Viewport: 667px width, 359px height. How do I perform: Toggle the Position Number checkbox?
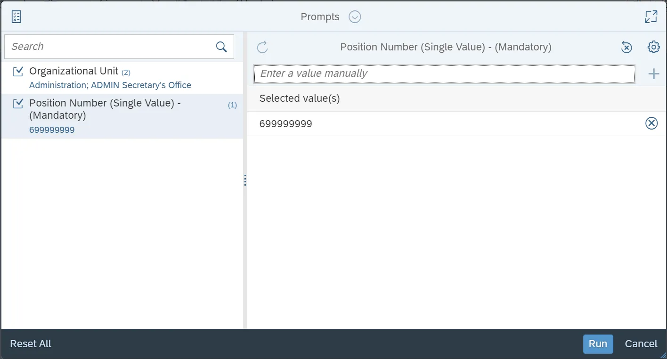tap(18, 104)
